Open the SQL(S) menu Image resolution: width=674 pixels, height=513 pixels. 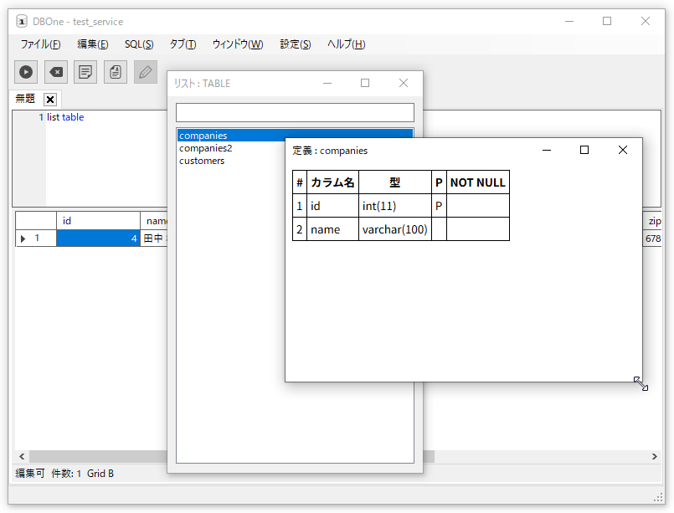139,44
